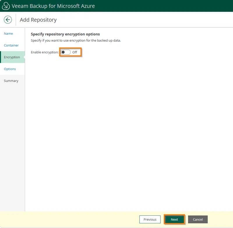Click the pointer notch on the Encryption step
The image size is (233, 228).
pos(24,57)
